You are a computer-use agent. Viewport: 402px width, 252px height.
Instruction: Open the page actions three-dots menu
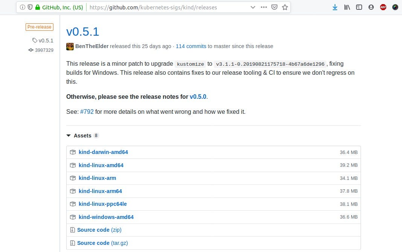pyautogui.click(x=264, y=8)
